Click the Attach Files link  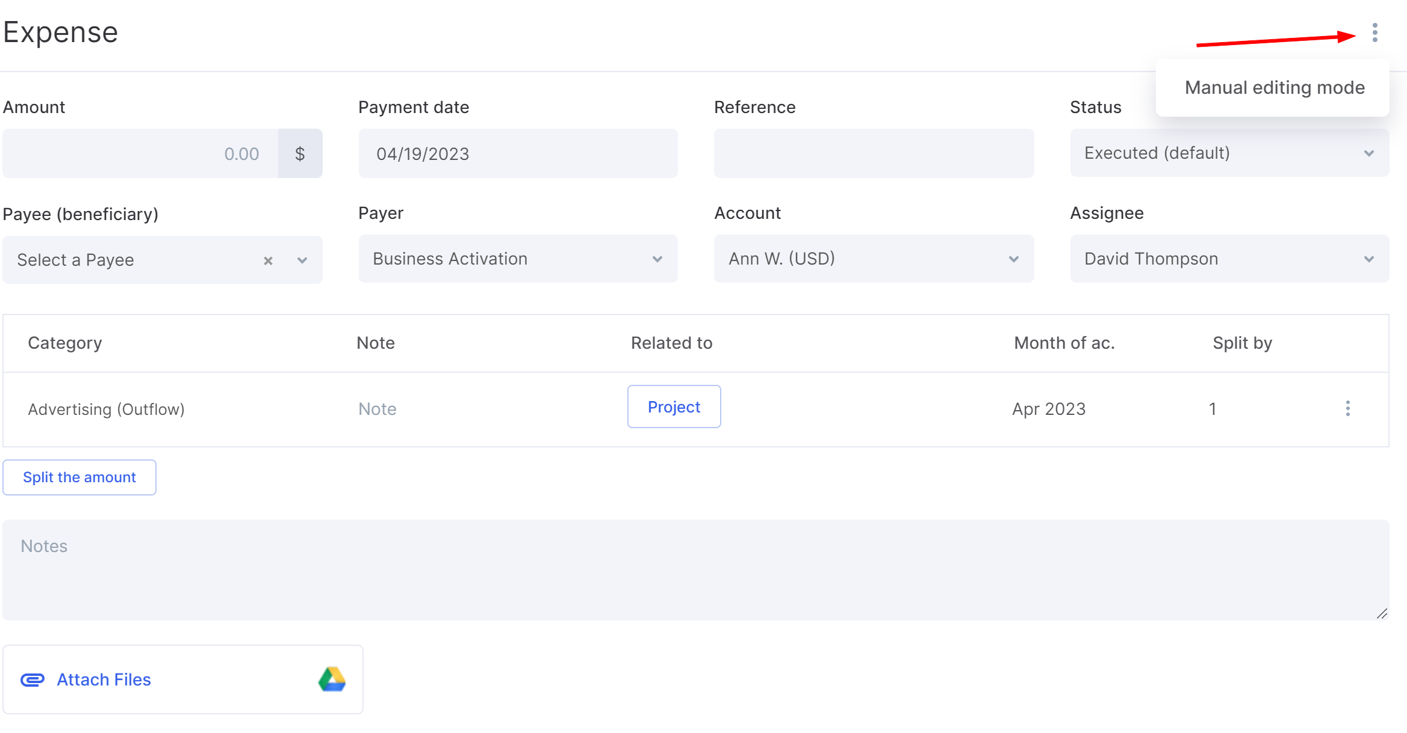pos(104,680)
